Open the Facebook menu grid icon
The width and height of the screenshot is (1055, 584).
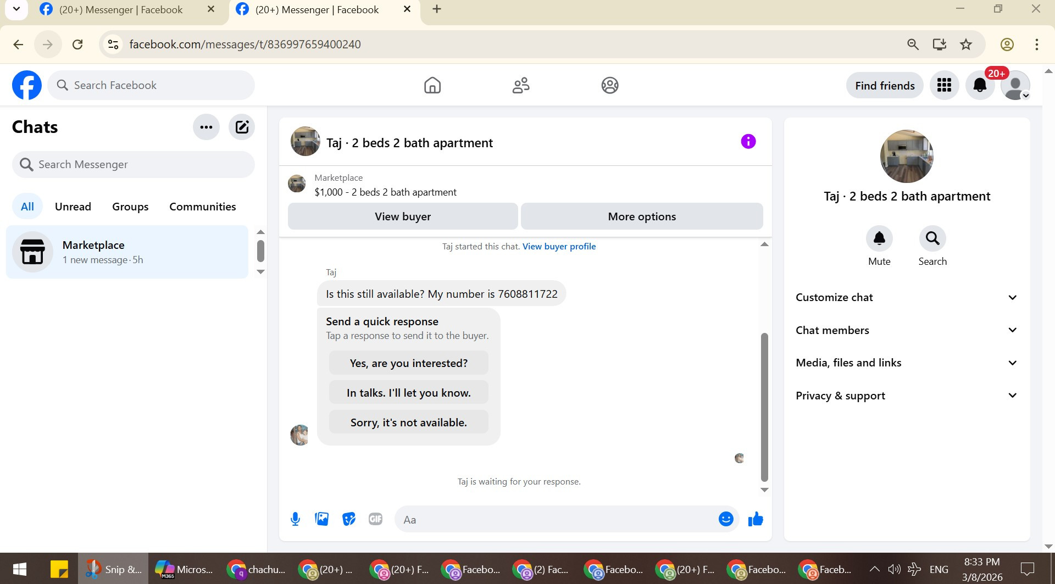(944, 85)
